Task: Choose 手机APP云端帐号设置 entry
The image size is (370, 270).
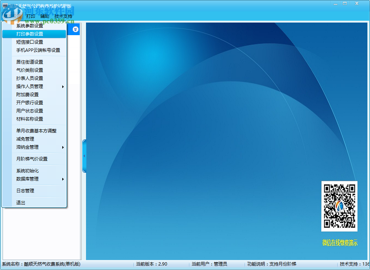Action: point(34,50)
